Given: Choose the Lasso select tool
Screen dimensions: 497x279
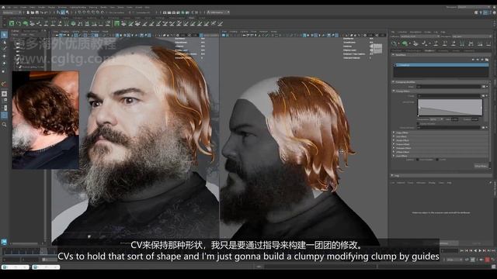Looking at the screenshot, I should pyautogui.click(x=4, y=42).
